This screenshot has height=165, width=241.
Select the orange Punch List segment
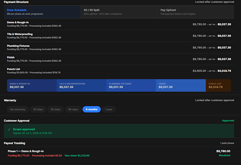click(218, 85)
